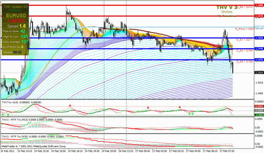This screenshot has width=264, height=153.
Task: Click the D_S2 1.3180 support label
Action: (244, 51)
